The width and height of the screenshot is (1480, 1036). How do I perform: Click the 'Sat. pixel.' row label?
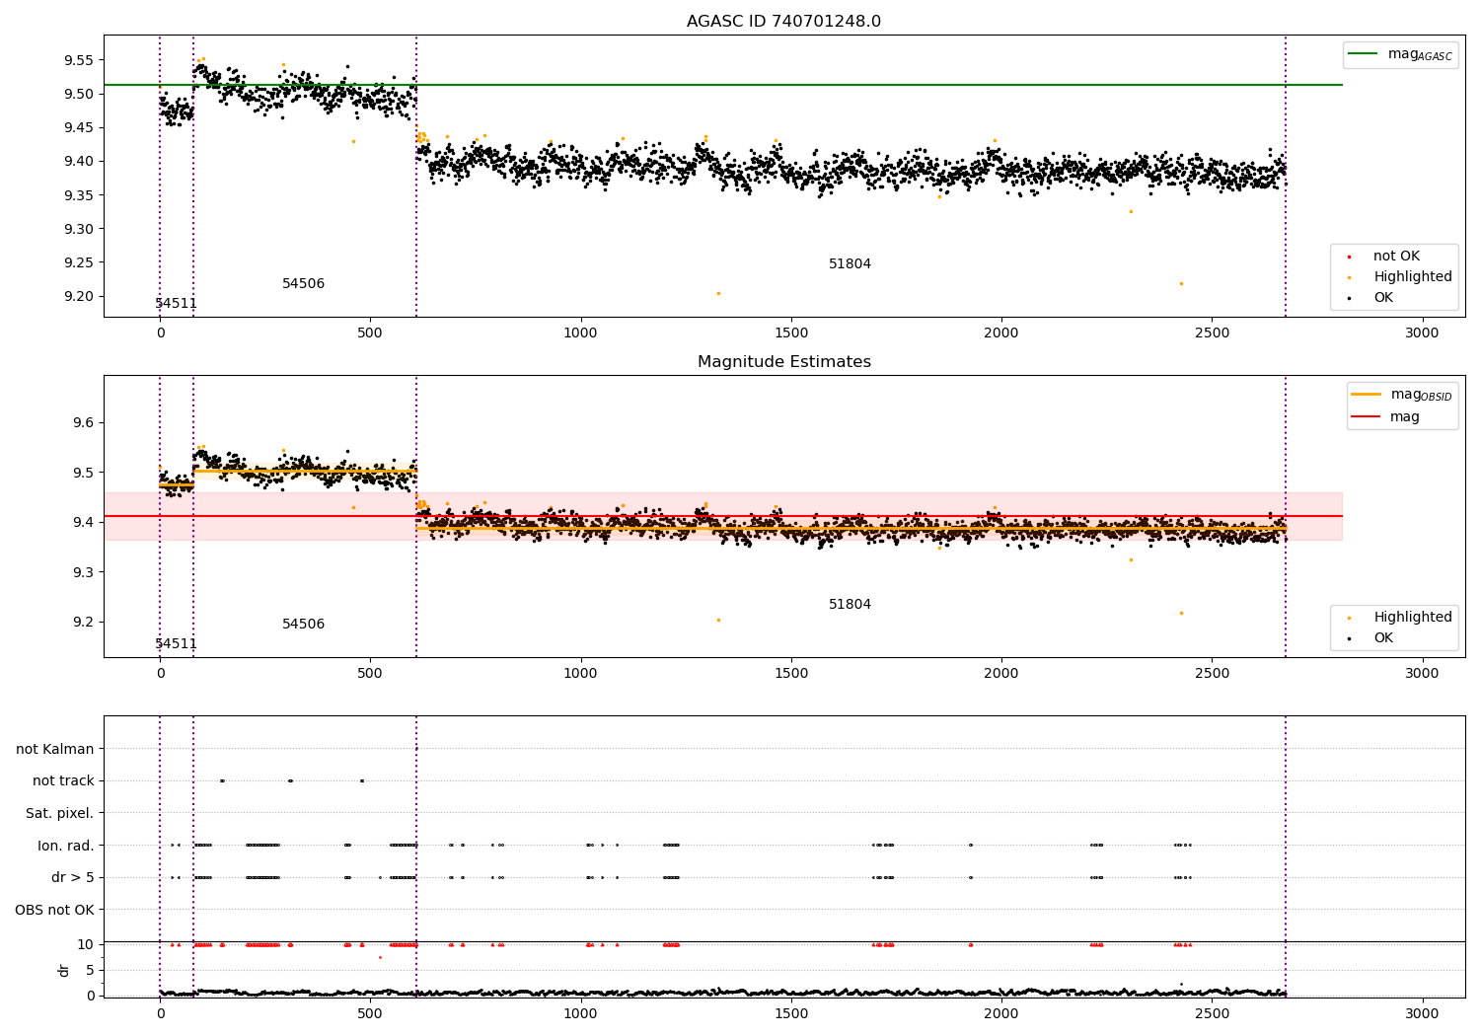pyautogui.click(x=60, y=814)
